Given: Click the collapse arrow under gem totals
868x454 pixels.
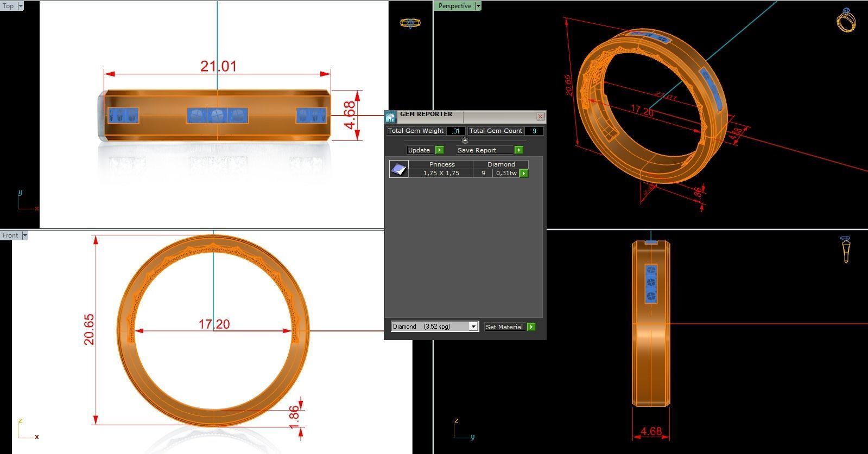Looking at the screenshot, I should click(x=465, y=140).
